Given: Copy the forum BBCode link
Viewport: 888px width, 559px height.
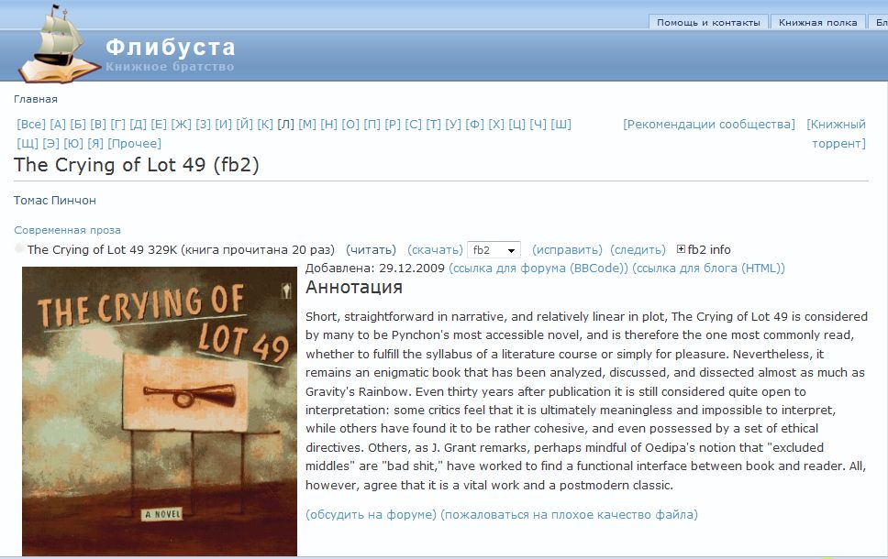Looking at the screenshot, I should (538, 269).
